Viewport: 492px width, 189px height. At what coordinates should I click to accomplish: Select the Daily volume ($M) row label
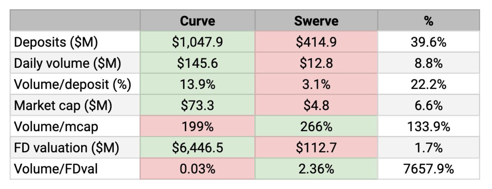(75, 63)
